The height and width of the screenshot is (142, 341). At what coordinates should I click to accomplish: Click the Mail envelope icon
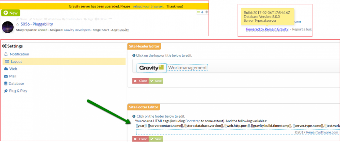[6, 76]
